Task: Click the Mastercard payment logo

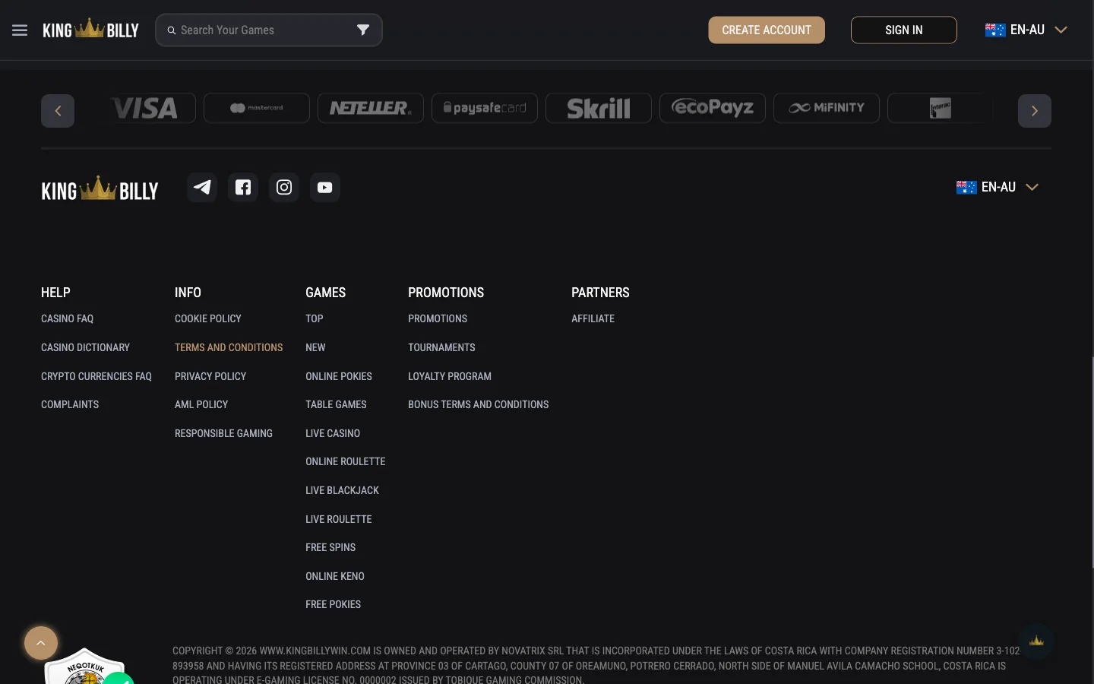Action: pyautogui.click(x=257, y=108)
